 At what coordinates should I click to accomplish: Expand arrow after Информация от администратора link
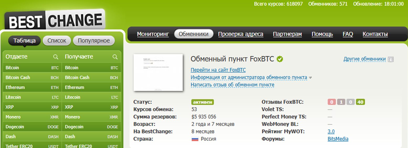(310, 78)
